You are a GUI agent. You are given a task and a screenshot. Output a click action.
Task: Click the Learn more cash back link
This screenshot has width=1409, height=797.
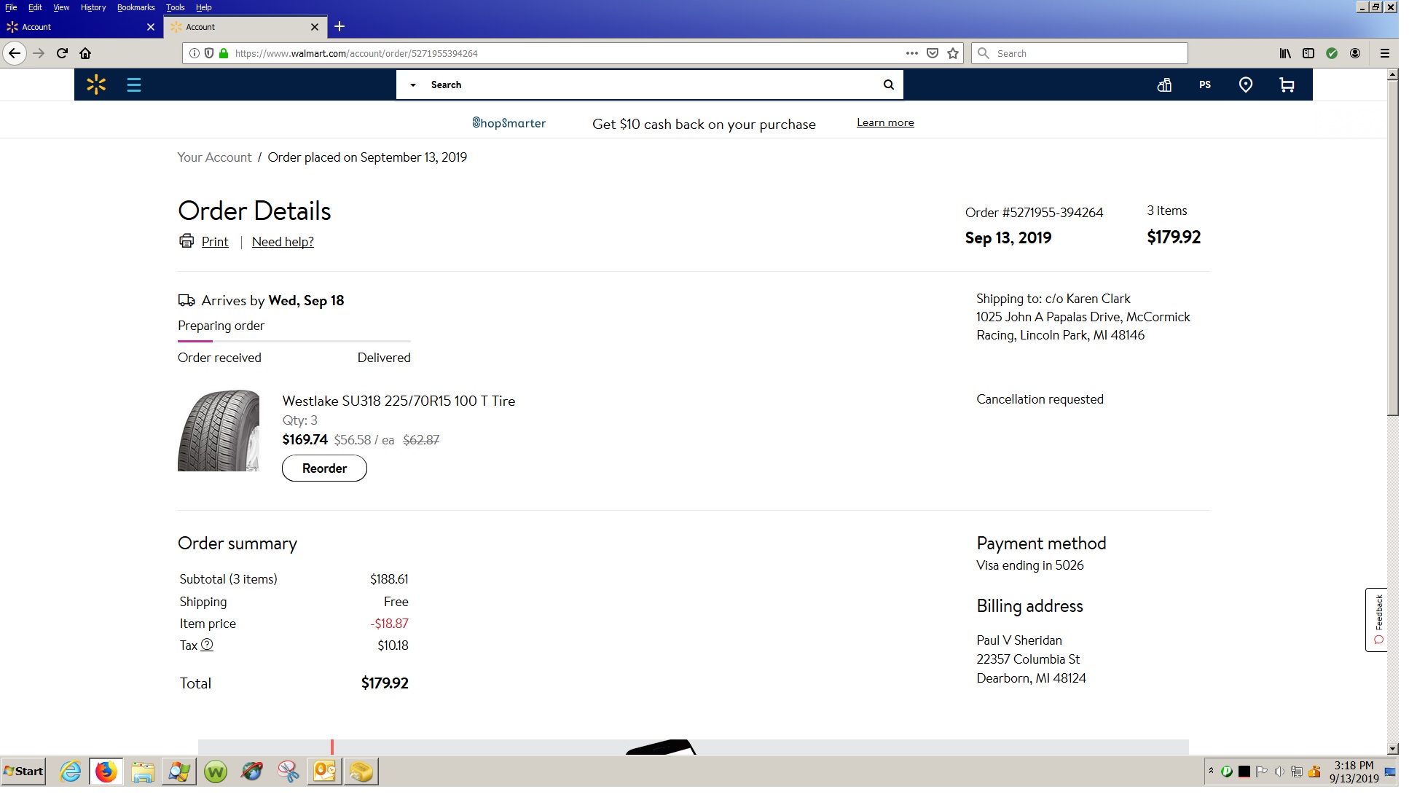[885, 122]
